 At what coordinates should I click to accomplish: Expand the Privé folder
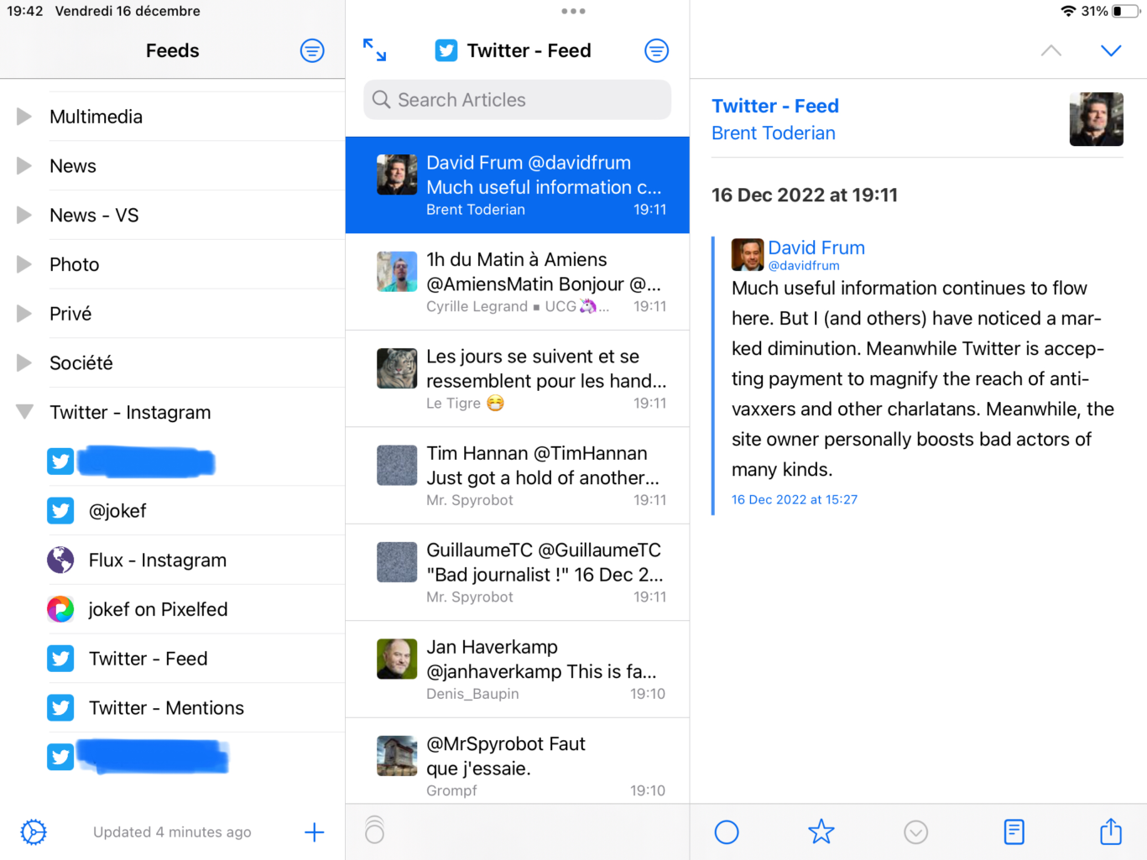[x=24, y=314]
